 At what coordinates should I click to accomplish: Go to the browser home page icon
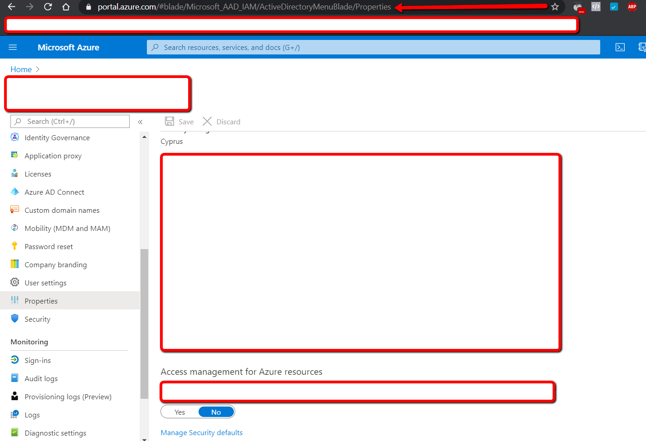coord(66,7)
